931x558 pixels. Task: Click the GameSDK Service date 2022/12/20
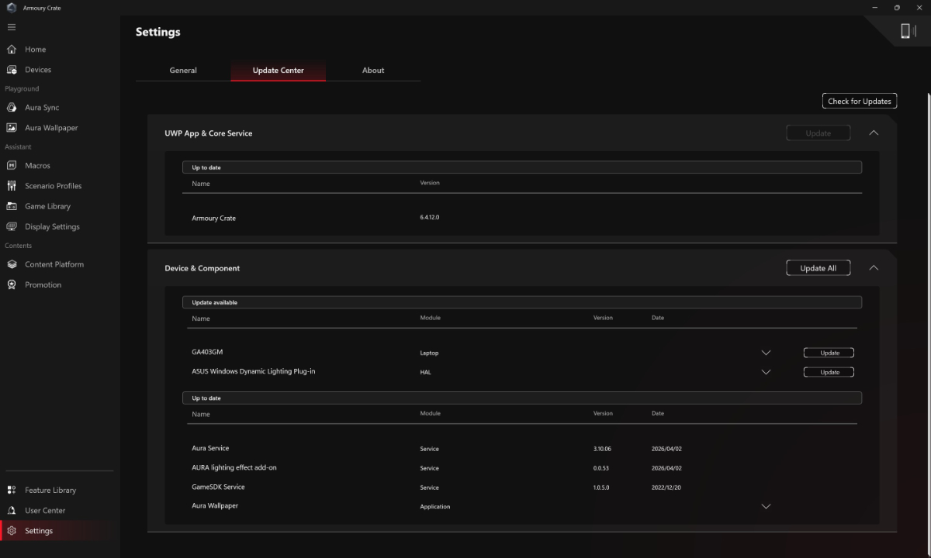[x=666, y=487]
